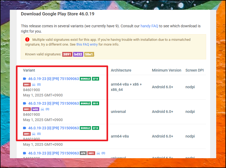The height and width of the screenshot is (168, 226).
Task: Click the blue tag icon in the arm64-v8a-only row
Action: (x=24, y=128)
